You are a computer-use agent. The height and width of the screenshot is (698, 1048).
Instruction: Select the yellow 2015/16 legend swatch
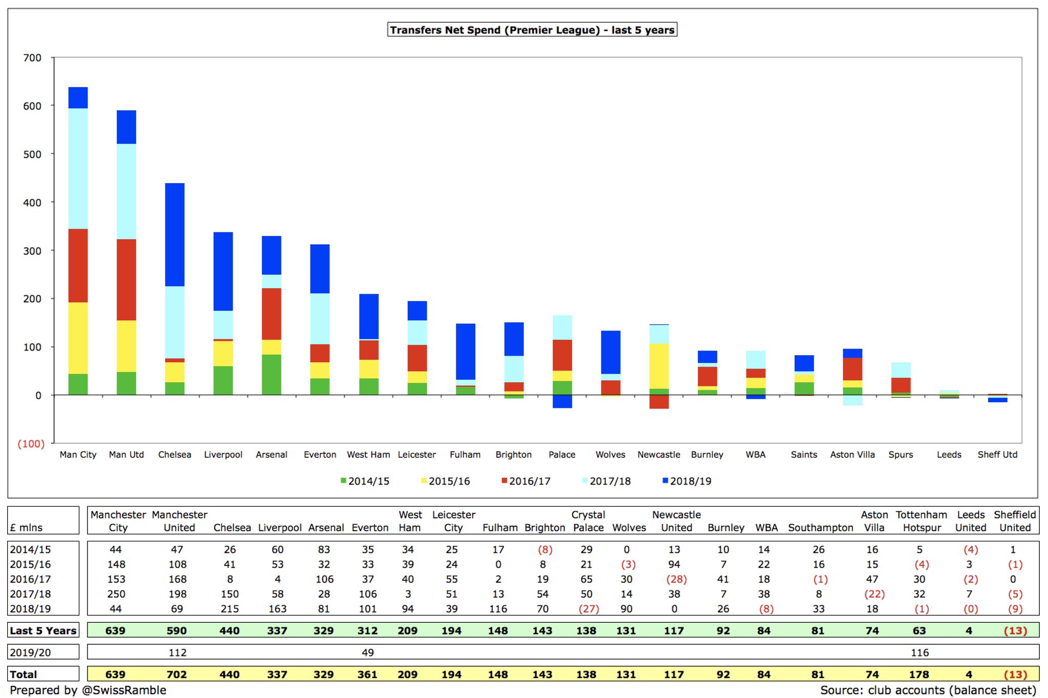[x=424, y=481]
